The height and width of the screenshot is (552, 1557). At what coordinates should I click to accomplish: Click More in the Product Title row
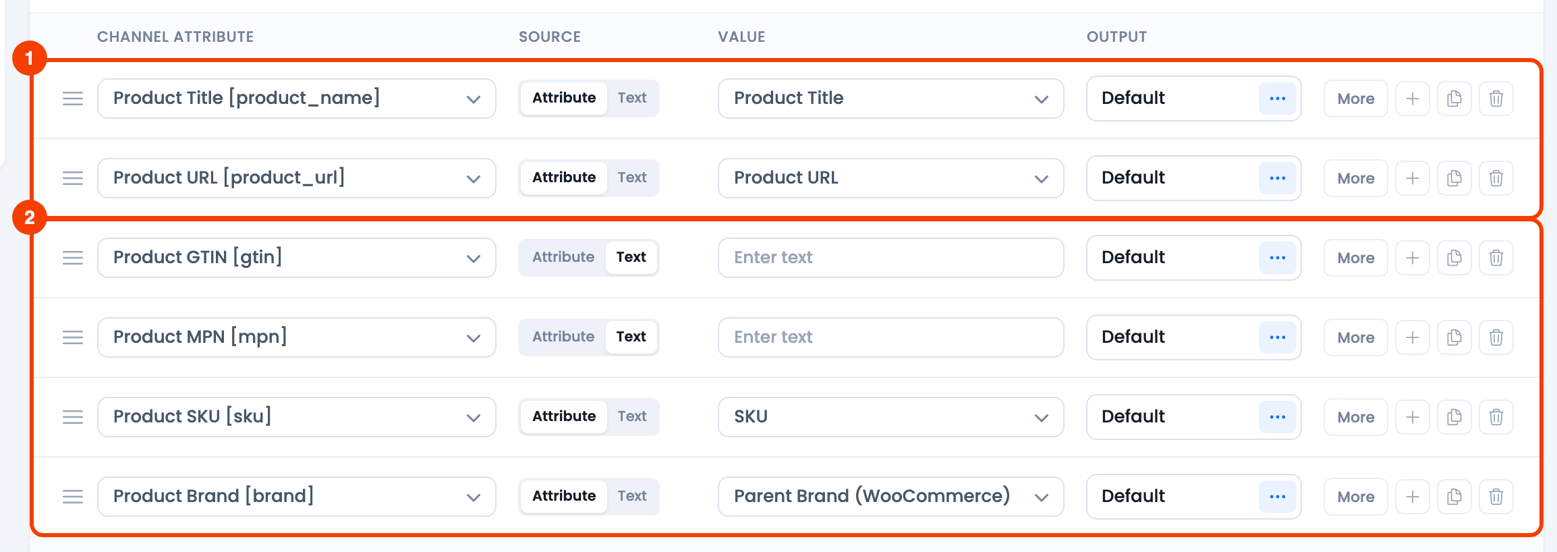click(x=1356, y=99)
